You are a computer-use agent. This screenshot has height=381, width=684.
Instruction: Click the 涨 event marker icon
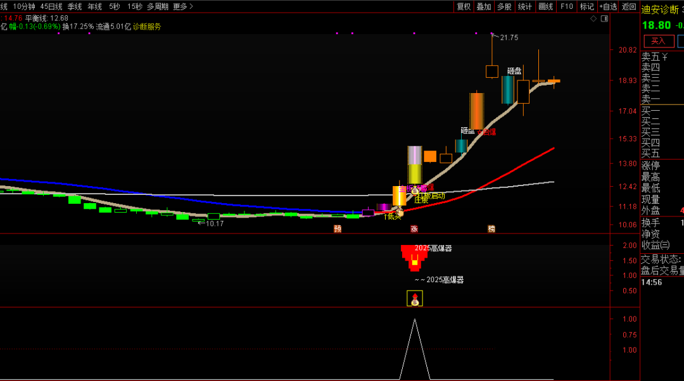[414, 228]
